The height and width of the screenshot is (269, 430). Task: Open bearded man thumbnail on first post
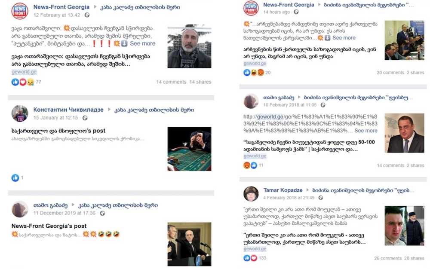189,46
